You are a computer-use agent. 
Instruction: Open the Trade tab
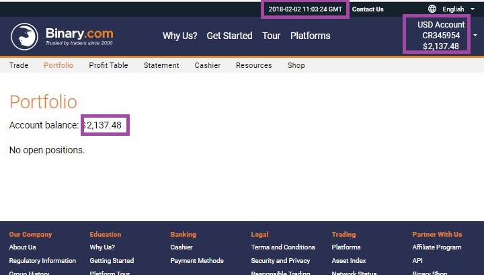click(19, 65)
